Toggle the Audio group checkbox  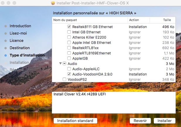coord(64,63)
